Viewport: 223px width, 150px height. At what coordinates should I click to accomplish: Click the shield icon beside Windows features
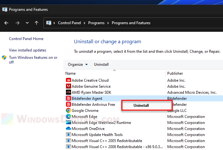tap(4, 58)
